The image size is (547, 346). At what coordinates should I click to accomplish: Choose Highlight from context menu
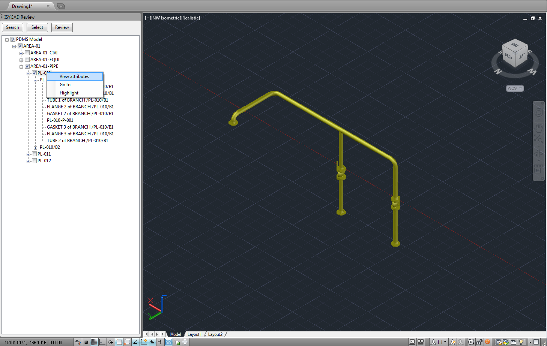75,93
